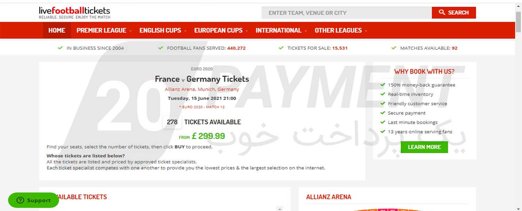The width and height of the screenshot is (522, 211).
Task: Click the livefootballtickets logo
Action: tap(74, 13)
